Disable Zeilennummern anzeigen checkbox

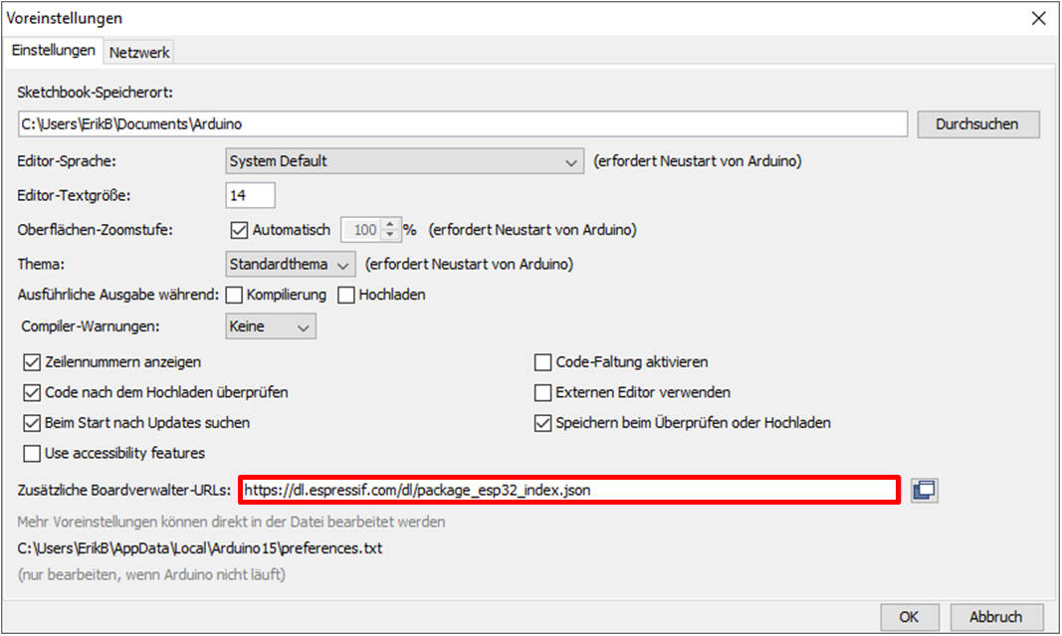[x=30, y=362]
